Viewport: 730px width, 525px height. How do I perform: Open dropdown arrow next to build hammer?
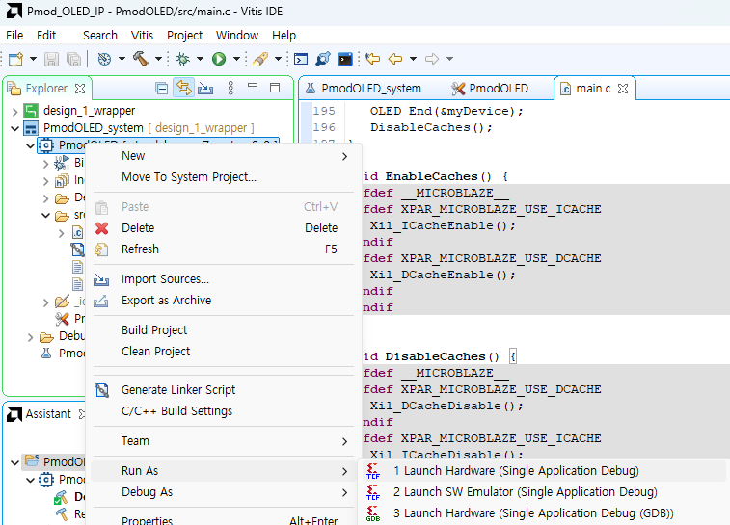pos(158,59)
